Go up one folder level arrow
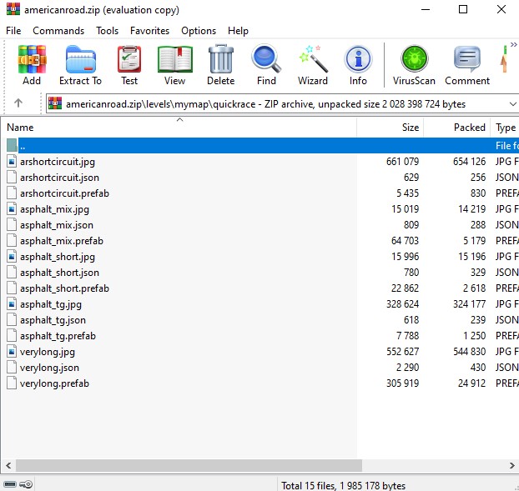The width and height of the screenshot is (519, 491). [x=18, y=103]
